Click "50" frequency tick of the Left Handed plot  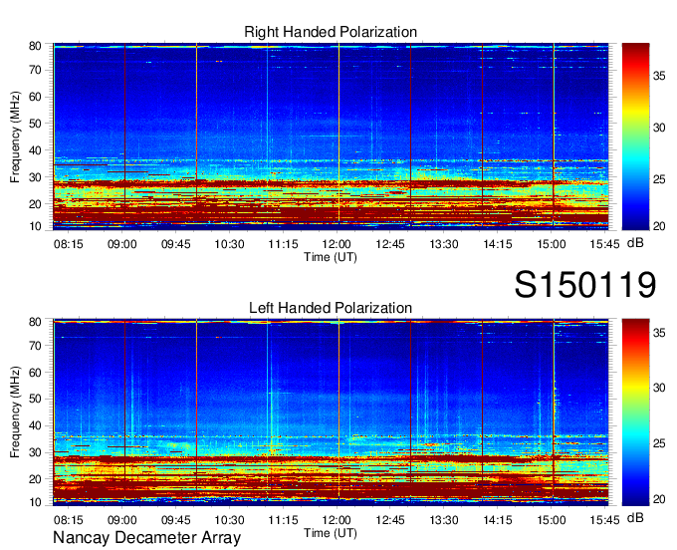pos(35,399)
